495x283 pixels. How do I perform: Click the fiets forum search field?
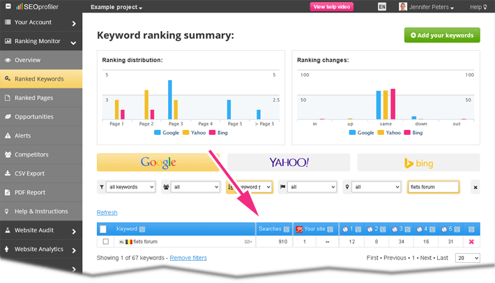point(432,187)
